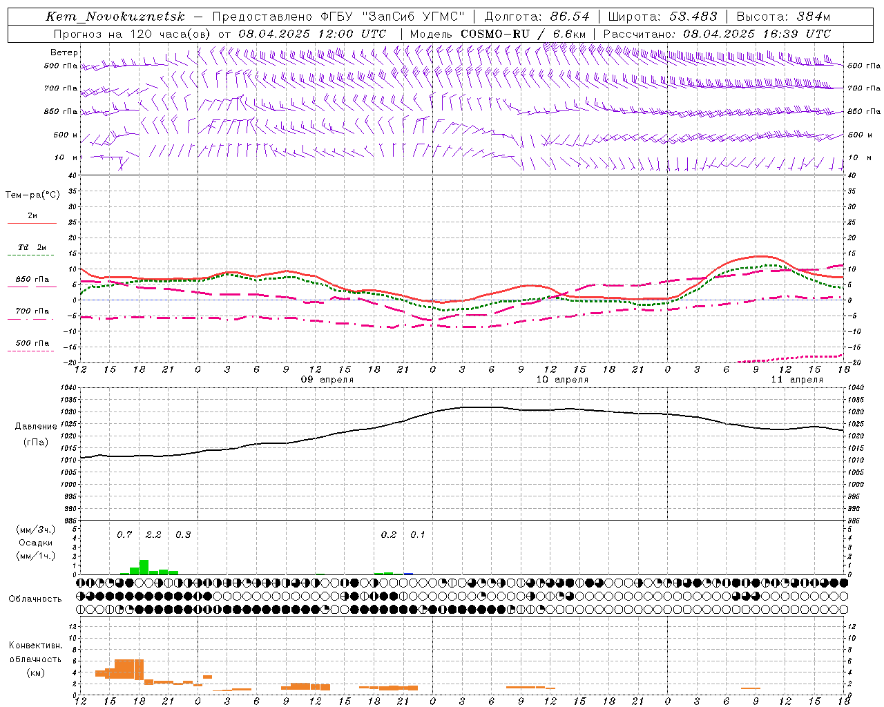The height and width of the screenshot is (707, 884).
Task: Select the 'Долгота: 86.54' value
Action: pos(537,17)
